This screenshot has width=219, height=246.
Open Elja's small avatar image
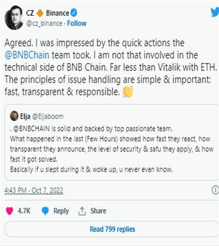(x=14, y=116)
